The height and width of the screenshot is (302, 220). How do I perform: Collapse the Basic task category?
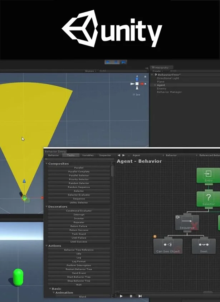point(50,289)
